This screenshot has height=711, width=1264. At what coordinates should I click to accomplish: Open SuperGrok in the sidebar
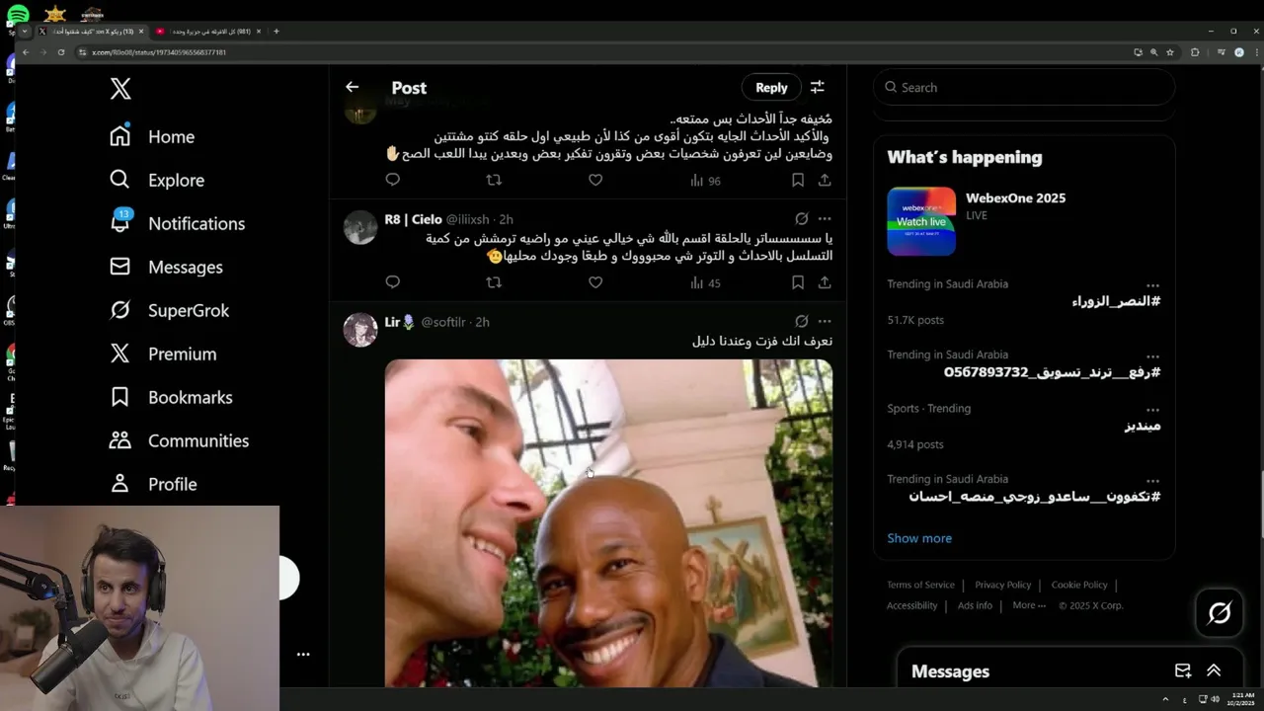pyautogui.click(x=169, y=310)
